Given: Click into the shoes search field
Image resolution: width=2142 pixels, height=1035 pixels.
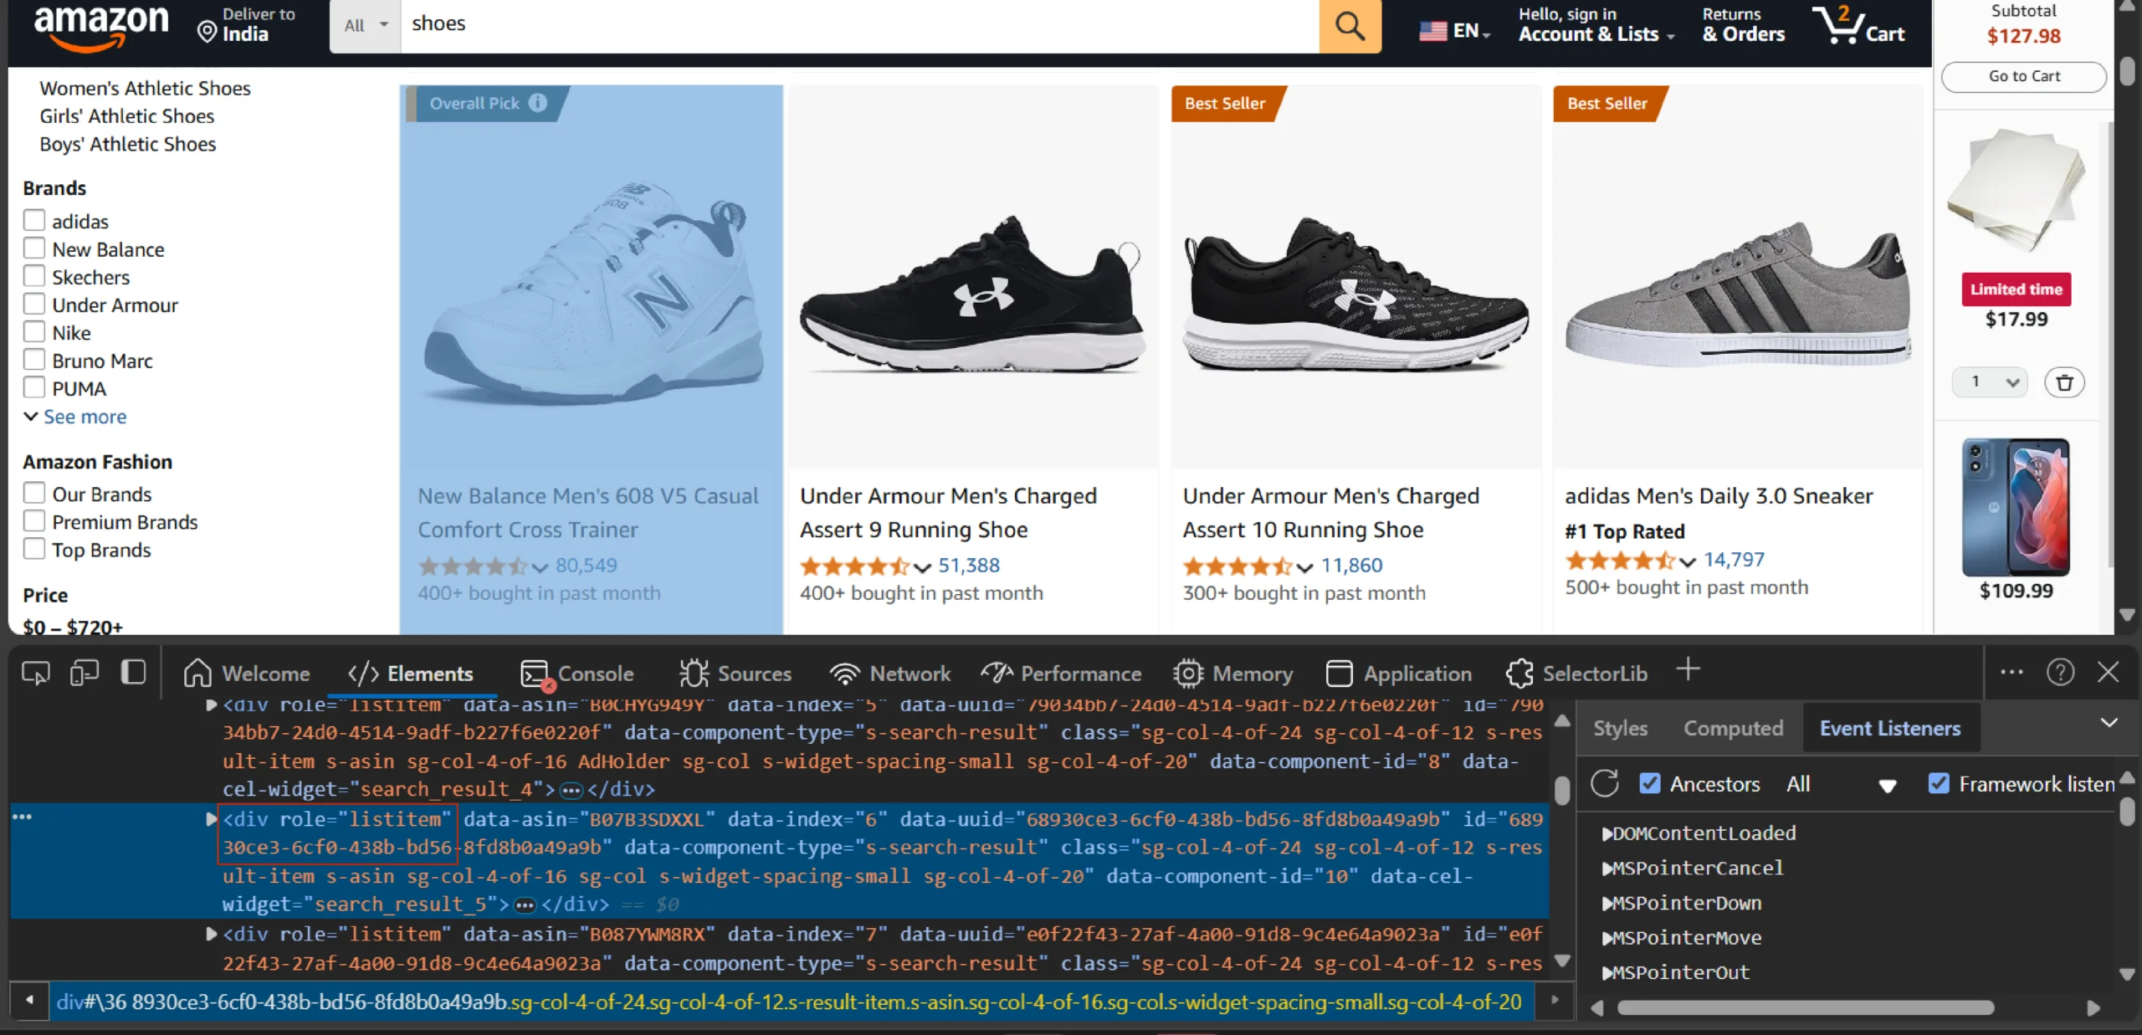Looking at the screenshot, I should pos(860,25).
